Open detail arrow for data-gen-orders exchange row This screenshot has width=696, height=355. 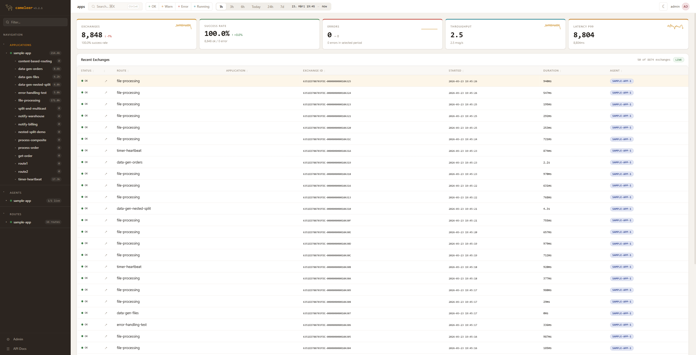click(x=106, y=162)
